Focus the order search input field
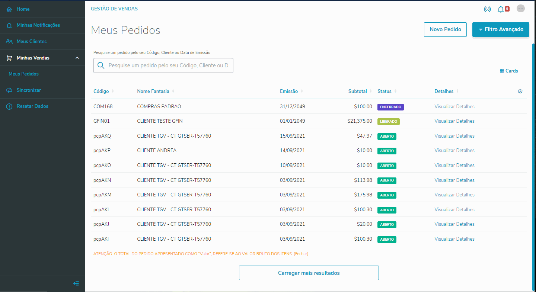This screenshot has height=292, width=536. tap(168, 65)
